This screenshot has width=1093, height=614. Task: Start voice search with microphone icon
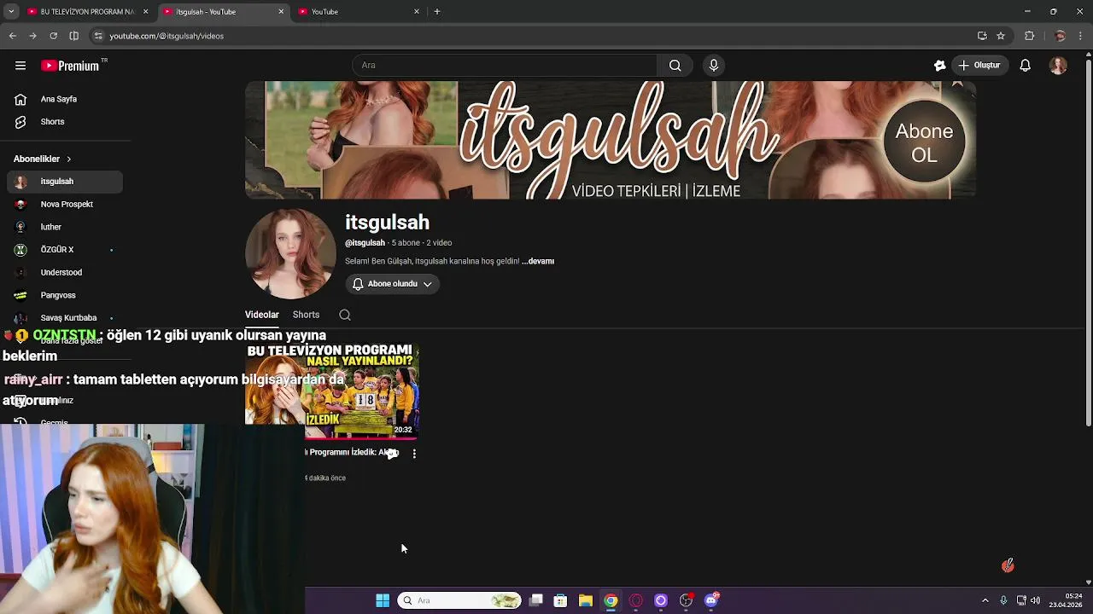click(x=714, y=66)
